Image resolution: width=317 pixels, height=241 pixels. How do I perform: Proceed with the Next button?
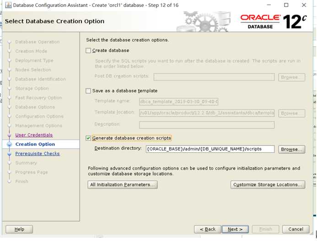pos(235,229)
